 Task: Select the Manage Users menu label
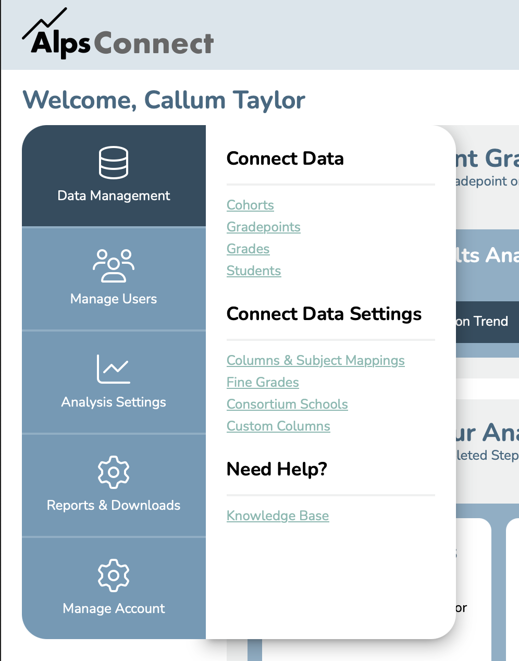(x=114, y=299)
